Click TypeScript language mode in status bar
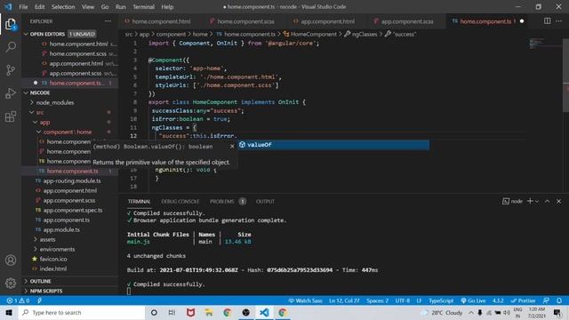The width and height of the screenshot is (569, 320). pyautogui.click(x=441, y=300)
